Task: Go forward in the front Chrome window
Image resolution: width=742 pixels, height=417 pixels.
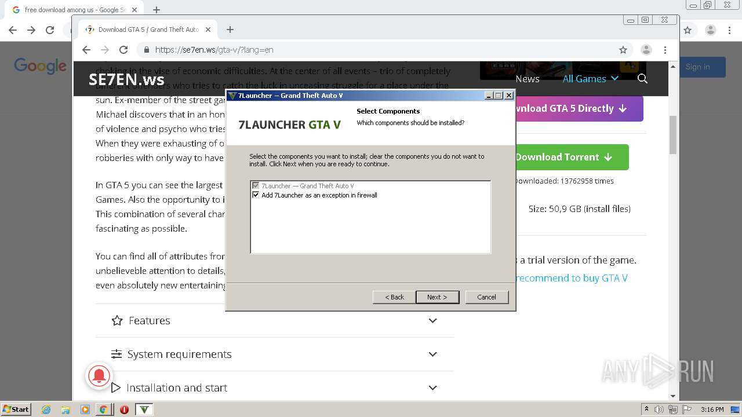Action: point(105,50)
